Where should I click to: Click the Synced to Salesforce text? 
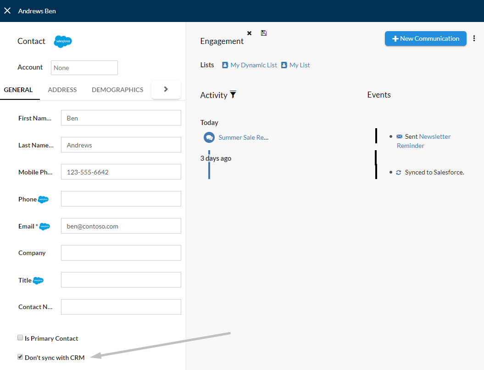coord(434,172)
